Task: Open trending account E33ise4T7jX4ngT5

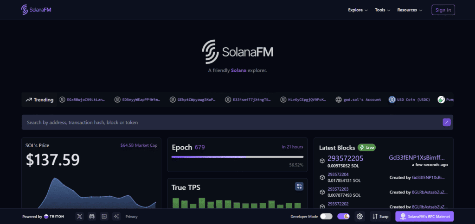Action: click(248, 100)
